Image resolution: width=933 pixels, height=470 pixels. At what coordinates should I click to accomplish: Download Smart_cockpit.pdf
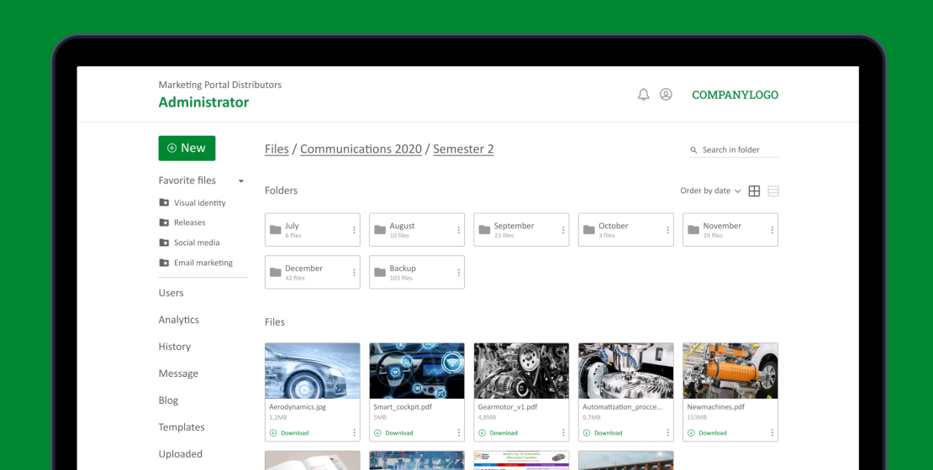tap(393, 432)
